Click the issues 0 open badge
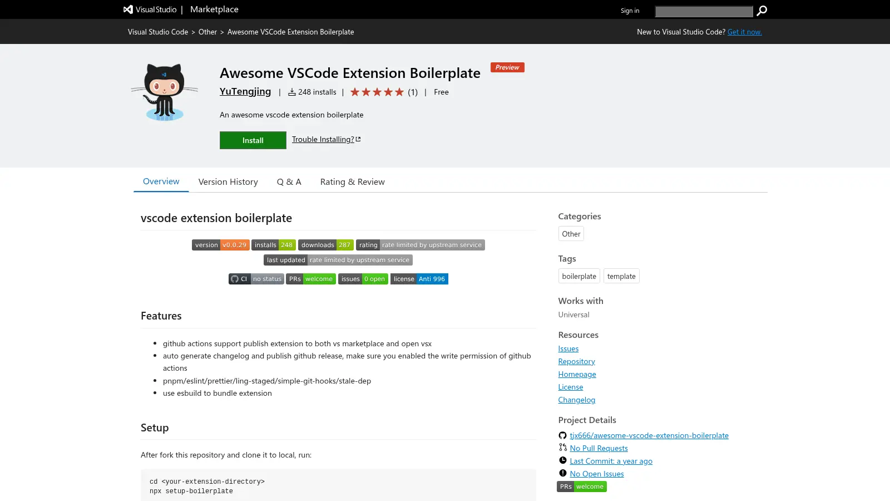Viewport: 890px width, 501px height. coord(363,279)
